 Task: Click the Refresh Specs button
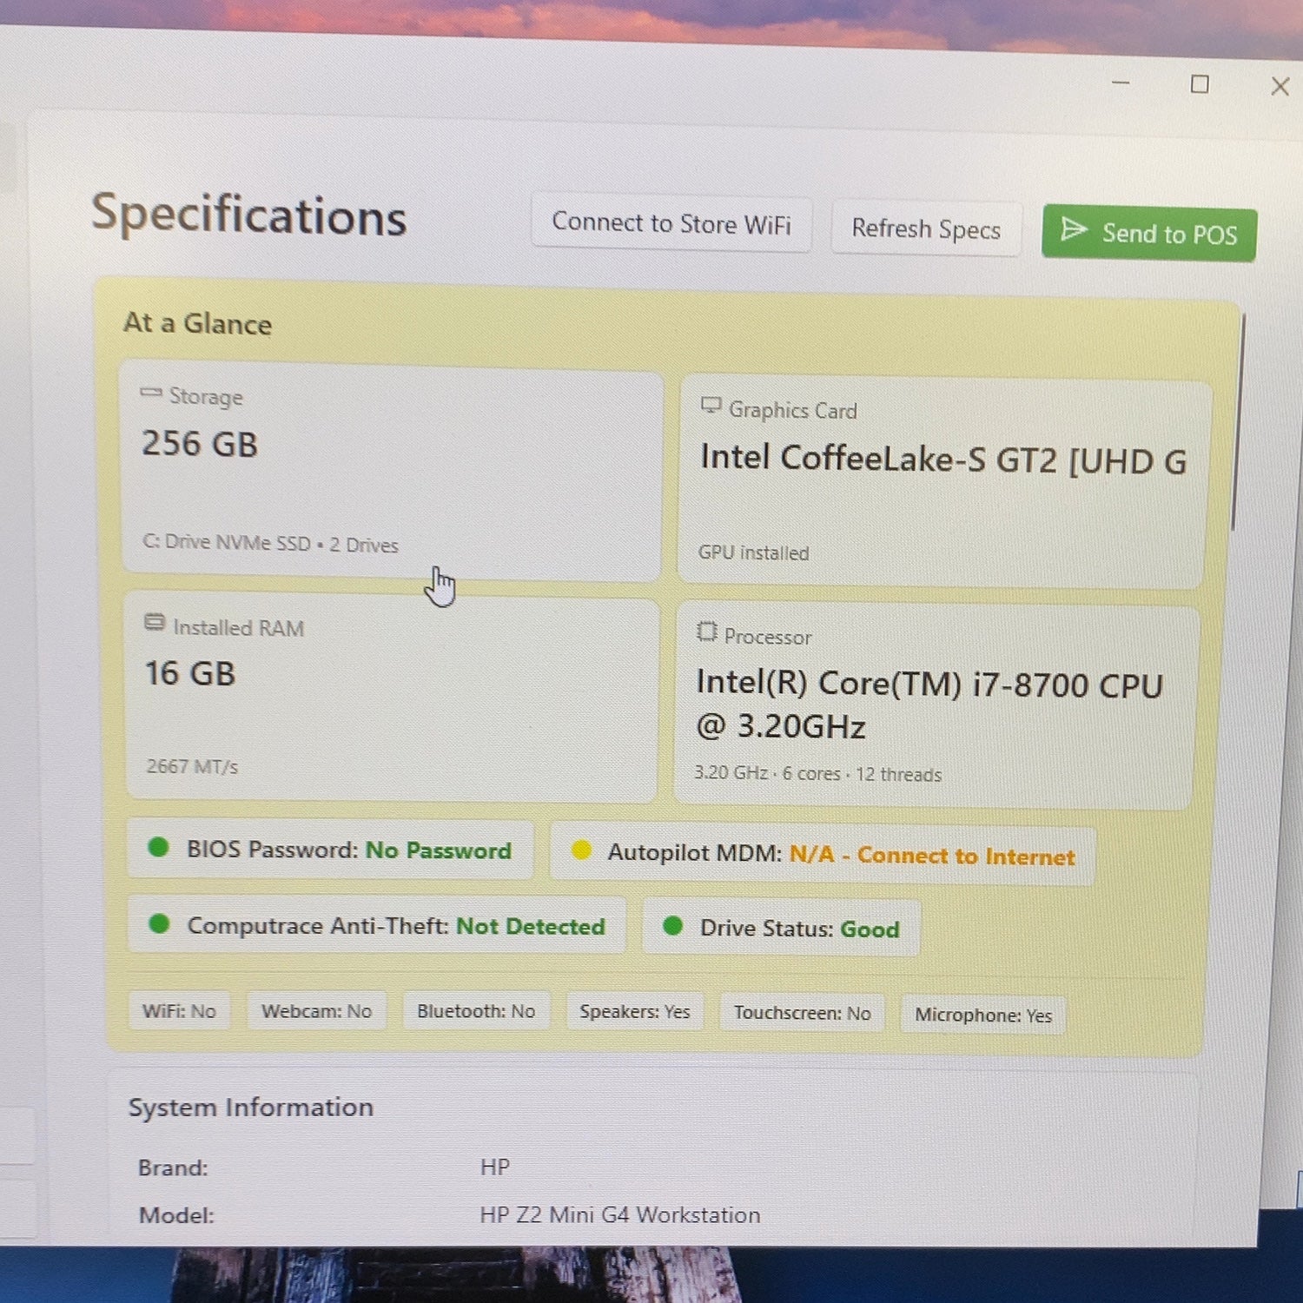point(926,229)
